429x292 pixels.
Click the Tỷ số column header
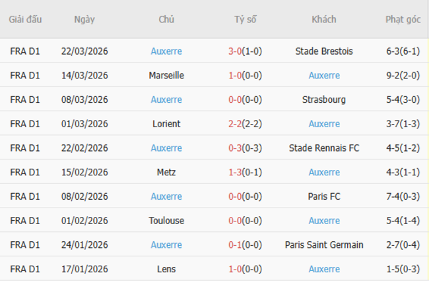[246, 20]
